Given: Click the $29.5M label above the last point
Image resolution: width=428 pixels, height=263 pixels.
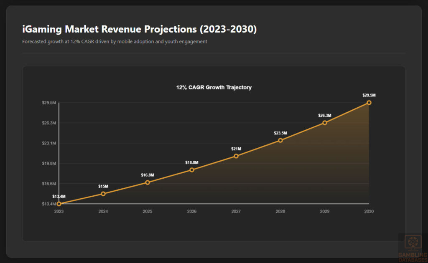Looking at the screenshot, I should (369, 95).
